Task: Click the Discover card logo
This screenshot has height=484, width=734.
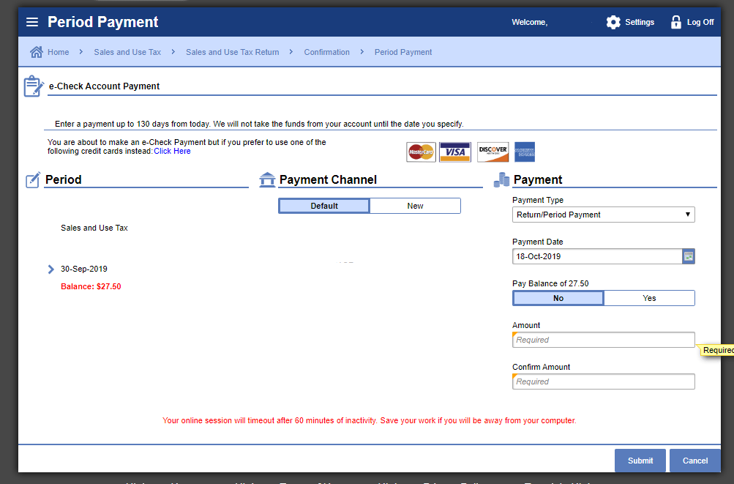Action: pos(493,152)
